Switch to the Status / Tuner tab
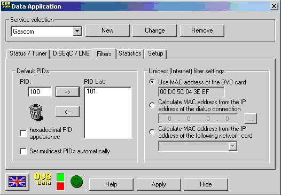This screenshot has height=195, width=281. point(28,53)
